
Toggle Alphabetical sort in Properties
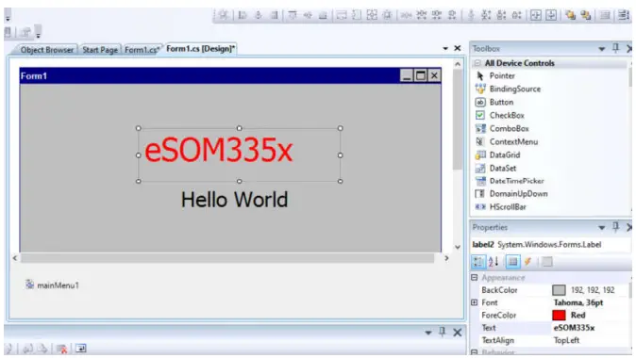pos(494,262)
